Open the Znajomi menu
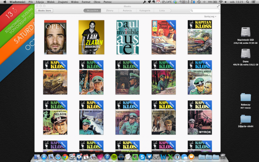259x162 pixels. point(63,2)
